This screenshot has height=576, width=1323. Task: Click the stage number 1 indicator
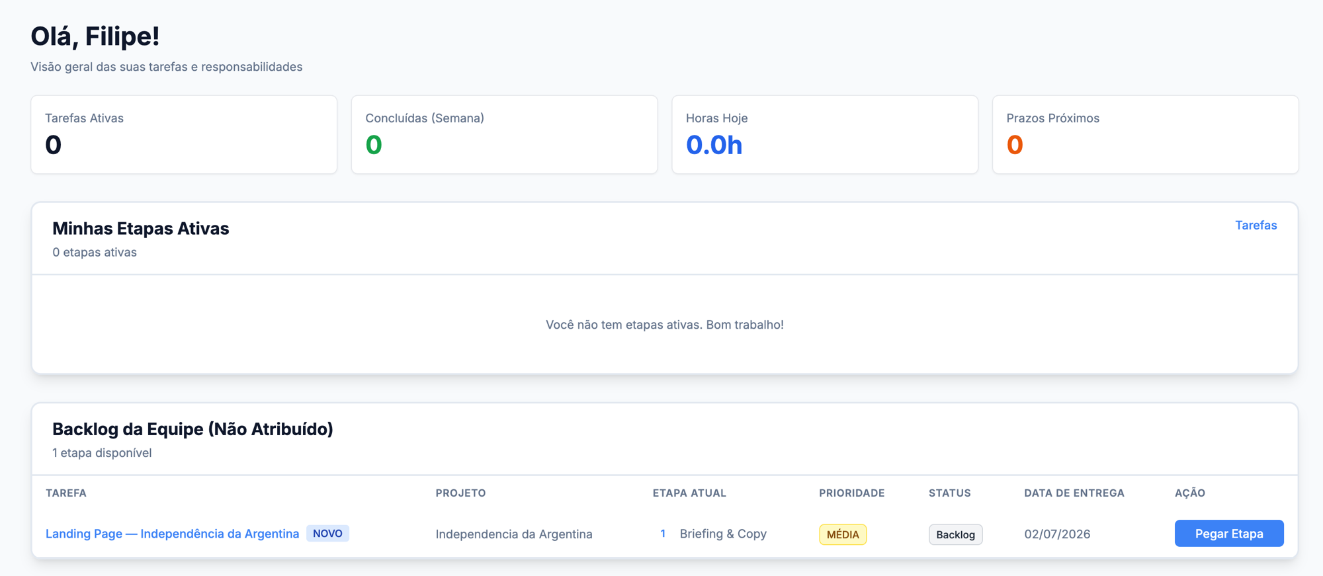tap(663, 534)
